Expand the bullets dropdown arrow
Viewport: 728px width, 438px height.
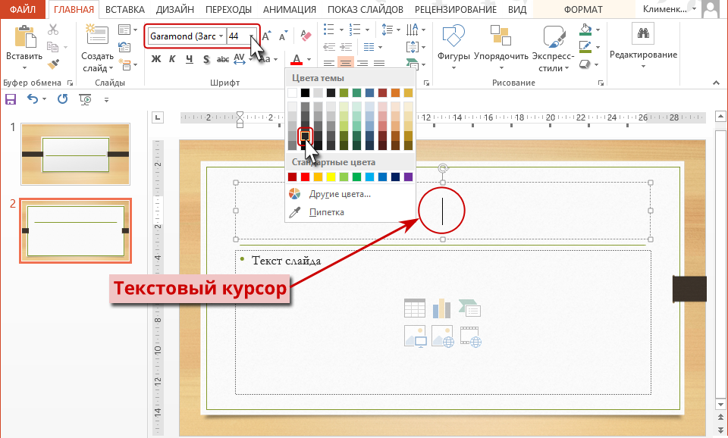(341, 30)
